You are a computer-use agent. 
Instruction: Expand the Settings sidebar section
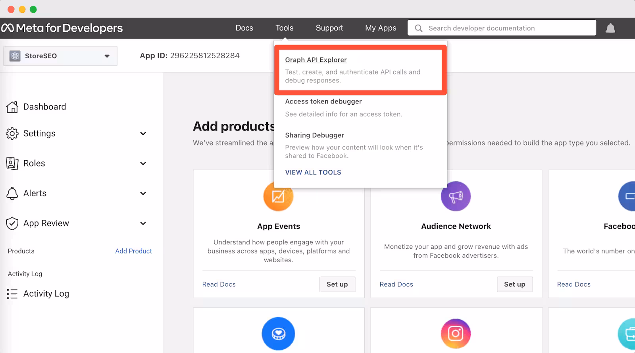click(143, 134)
